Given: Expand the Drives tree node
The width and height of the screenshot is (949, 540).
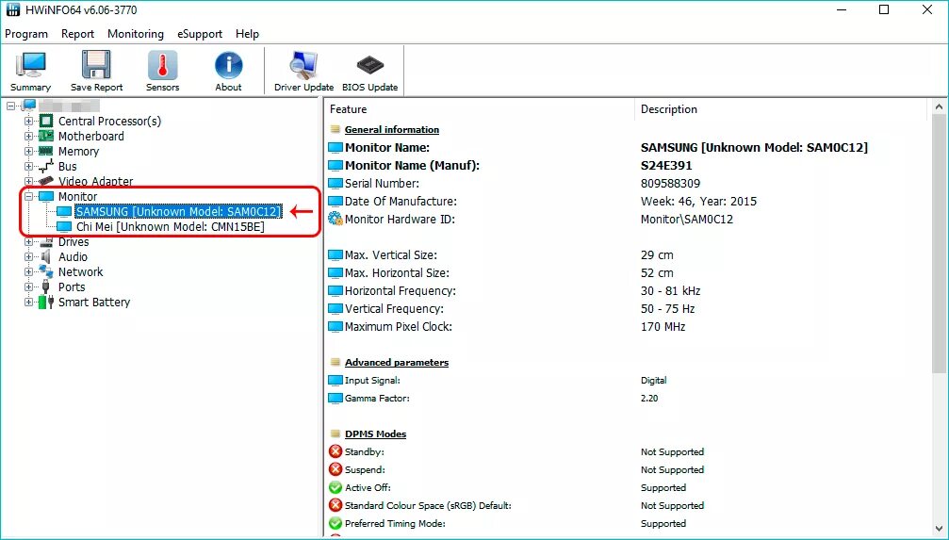Looking at the screenshot, I should [x=28, y=241].
